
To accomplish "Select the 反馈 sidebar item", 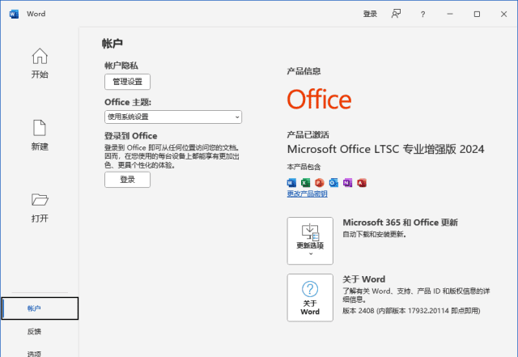I will pyautogui.click(x=34, y=332).
